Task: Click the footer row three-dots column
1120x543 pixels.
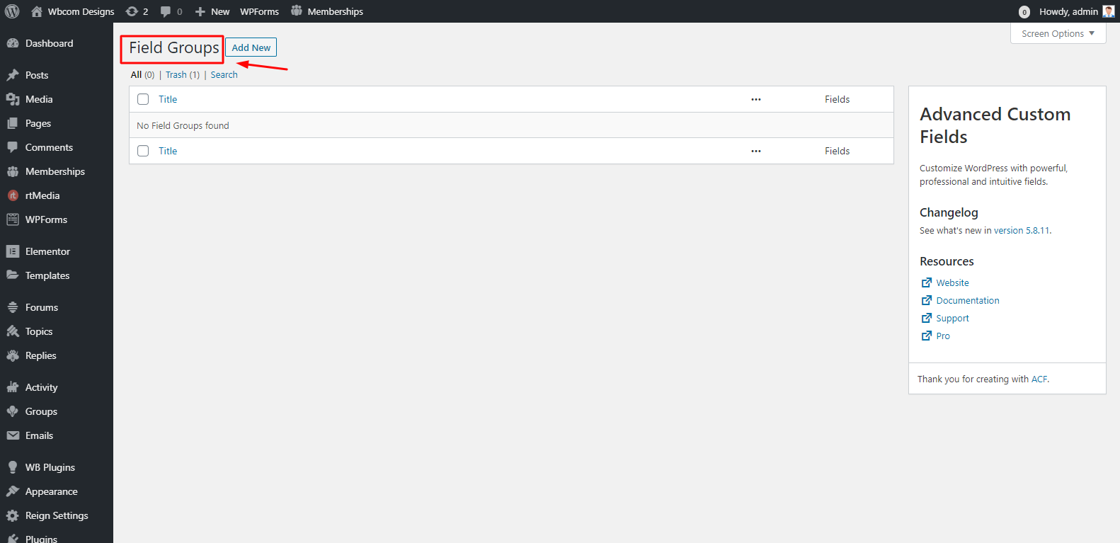Action: pyautogui.click(x=756, y=151)
